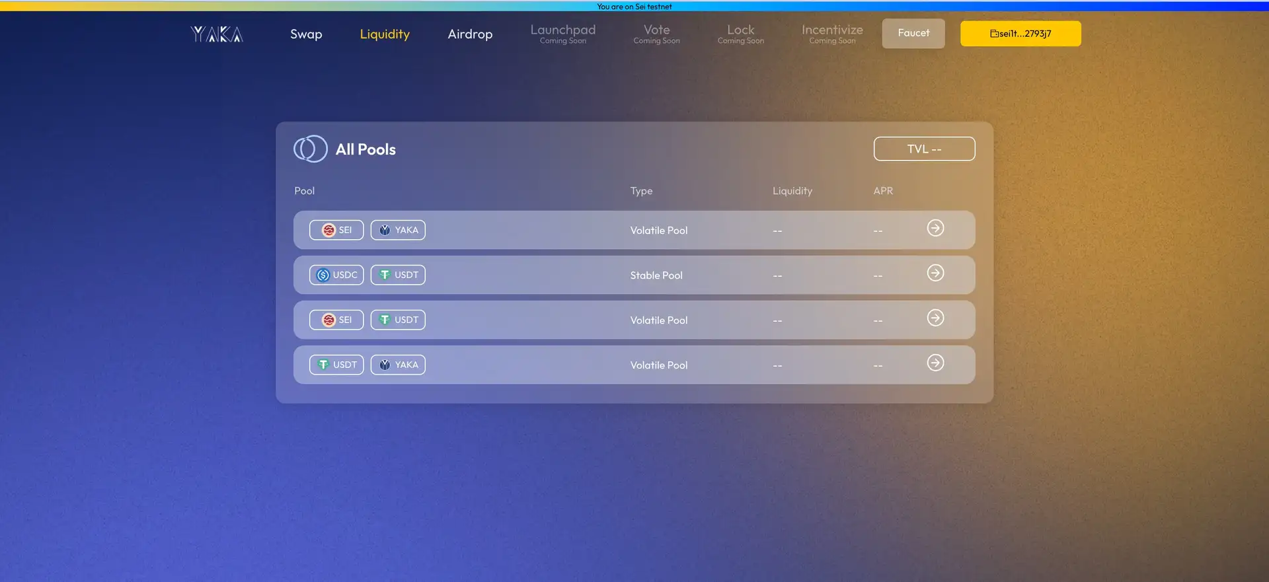The width and height of the screenshot is (1269, 582).
Task: Click SEI token badge in SEI/YAKA row
Action: pyautogui.click(x=336, y=230)
